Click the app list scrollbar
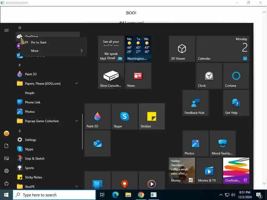The width and height of the screenshot is (267, 200). pos(82,132)
